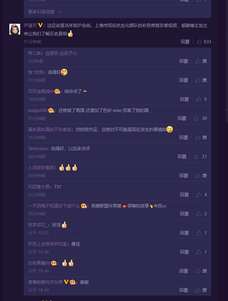Like the 731 reply by 和田鲁大君
The image size is (228, 301).
pos(198,195)
